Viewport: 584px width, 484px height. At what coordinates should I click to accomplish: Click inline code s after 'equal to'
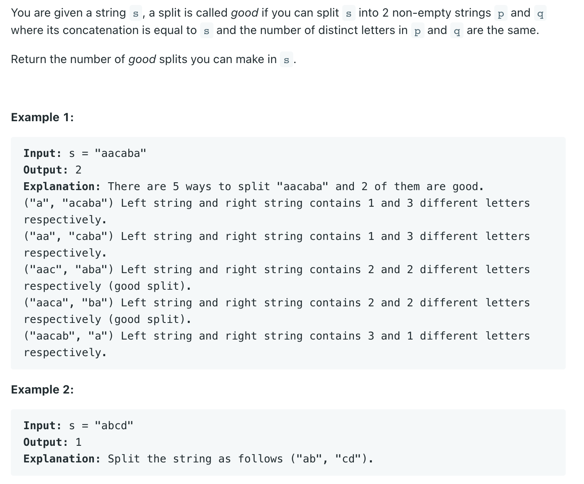pos(206,31)
